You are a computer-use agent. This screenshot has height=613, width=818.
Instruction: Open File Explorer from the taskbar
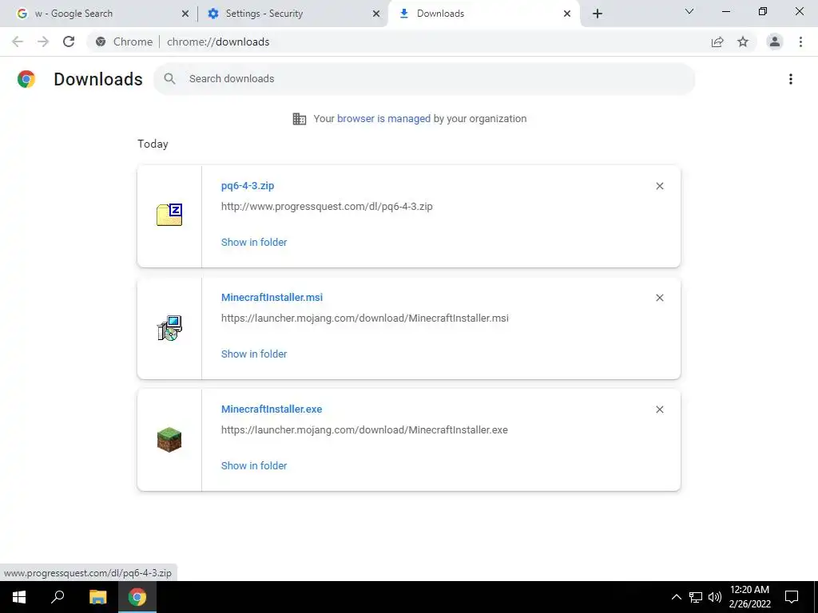pyautogui.click(x=97, y=597)
